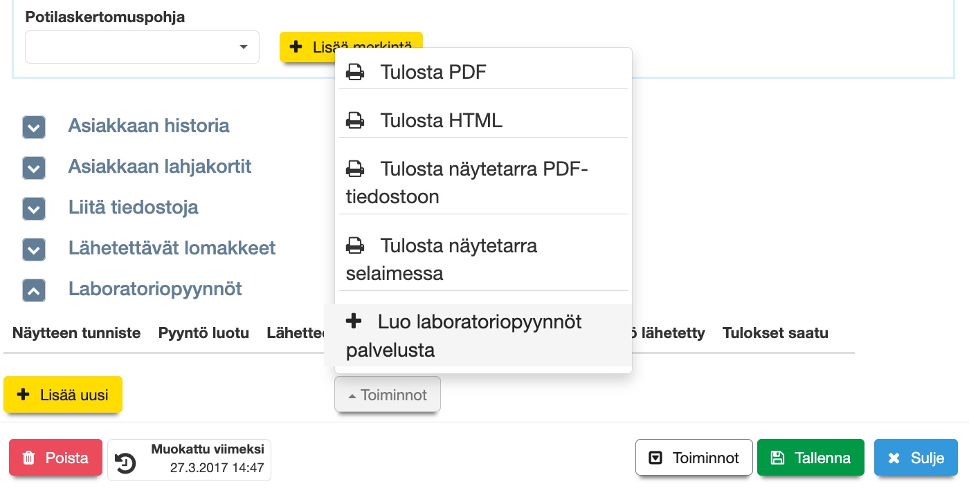The height and width of the screenshot is (495, 969).
Task: Open the Potilaskertomuspohja dropdown
Action: tap(142, 47)
